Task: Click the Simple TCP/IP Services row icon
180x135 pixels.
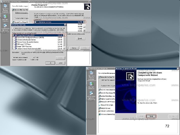Action: 16,46
